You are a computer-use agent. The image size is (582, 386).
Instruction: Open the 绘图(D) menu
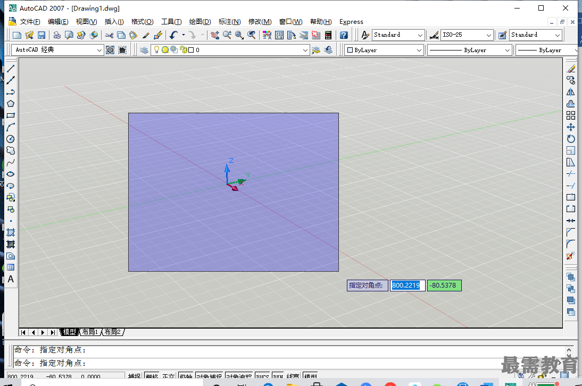point(200,21)
